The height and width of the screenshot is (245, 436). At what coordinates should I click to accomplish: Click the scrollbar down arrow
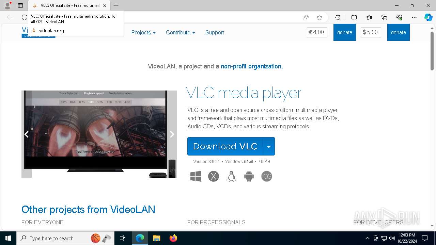click(x=432, y=226)
